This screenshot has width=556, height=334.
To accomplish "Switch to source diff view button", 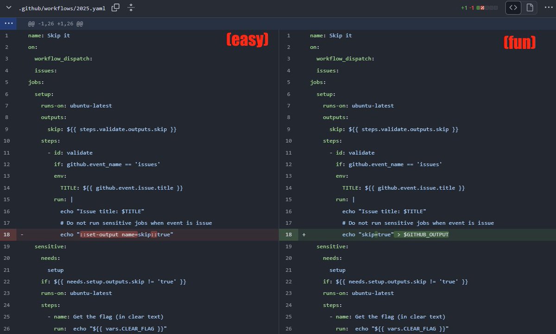I will click(x=513, y=7).
